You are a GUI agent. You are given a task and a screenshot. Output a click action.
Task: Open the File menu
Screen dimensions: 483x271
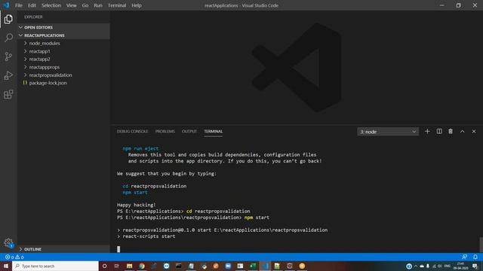[x=19, y=5]
